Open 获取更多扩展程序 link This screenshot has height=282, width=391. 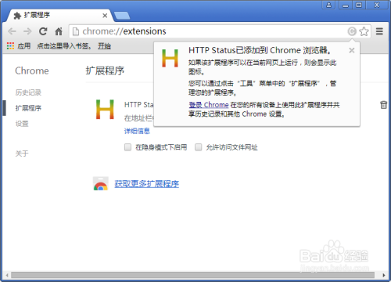tap(147, 184)
